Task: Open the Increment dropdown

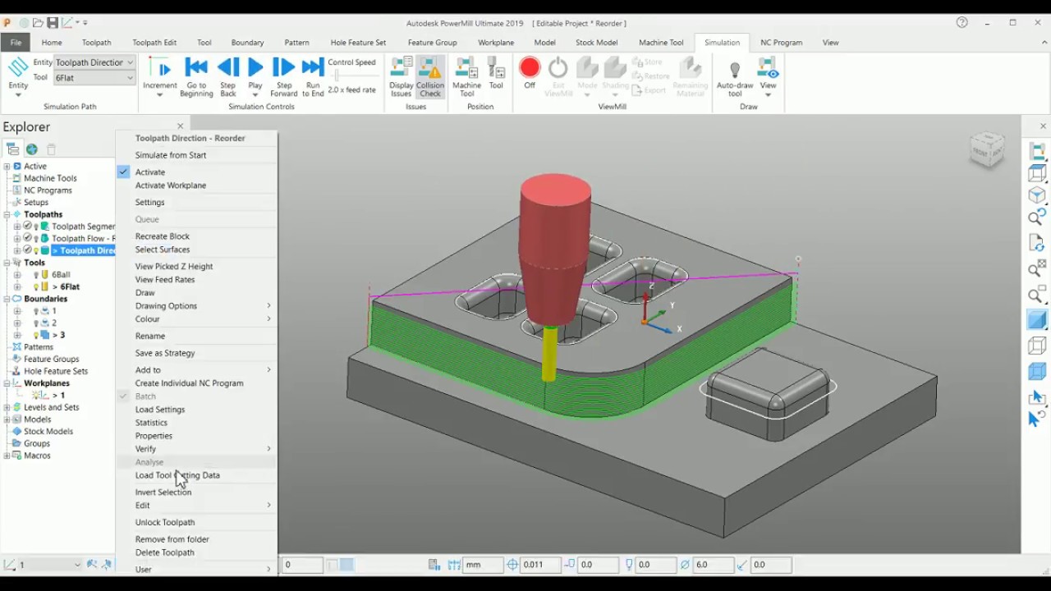Action: tap(160, 76)
